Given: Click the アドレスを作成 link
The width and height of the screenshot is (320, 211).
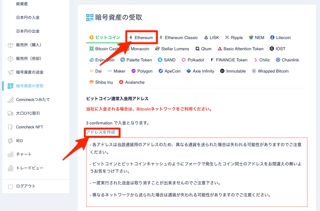Looking at the screenshot, I should (101, 132).
